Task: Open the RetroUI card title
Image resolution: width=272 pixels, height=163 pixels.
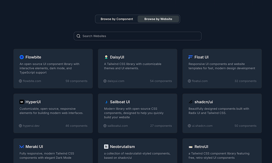Action: [x=201, y=147]
